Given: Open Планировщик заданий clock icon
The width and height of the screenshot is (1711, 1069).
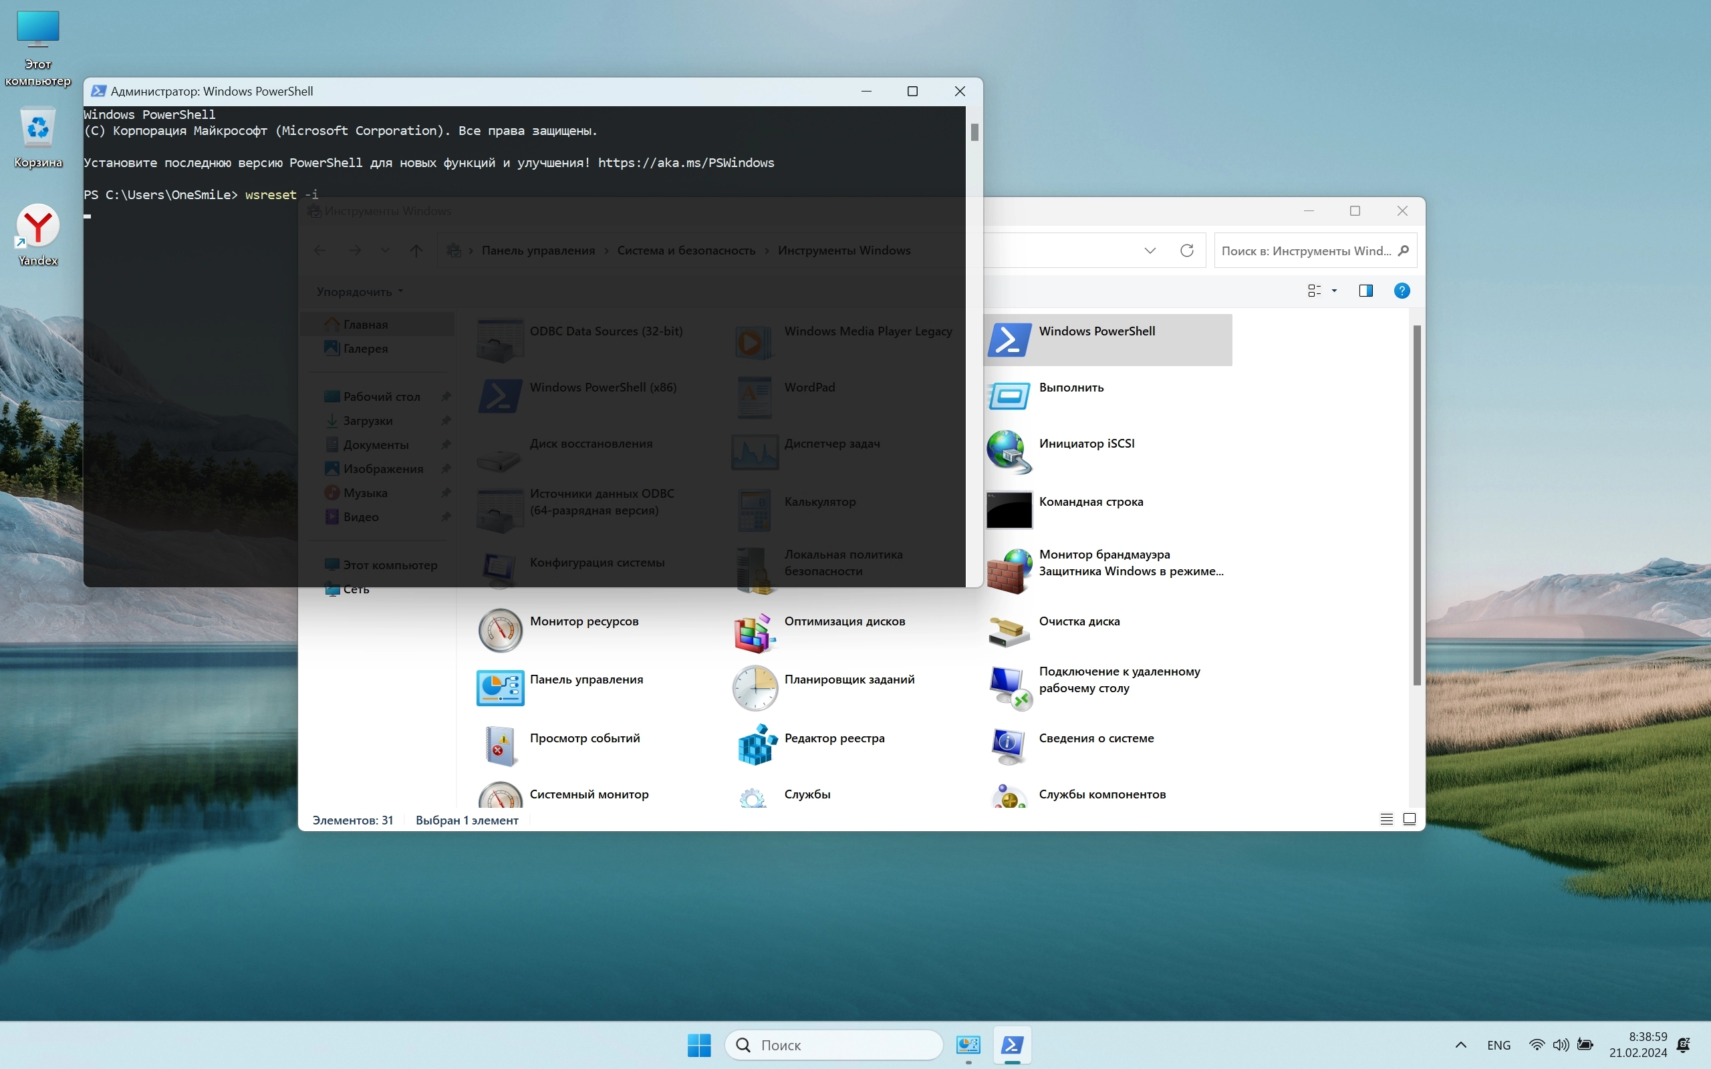Looking at the screenshot, I should click(x=755, y=688).
